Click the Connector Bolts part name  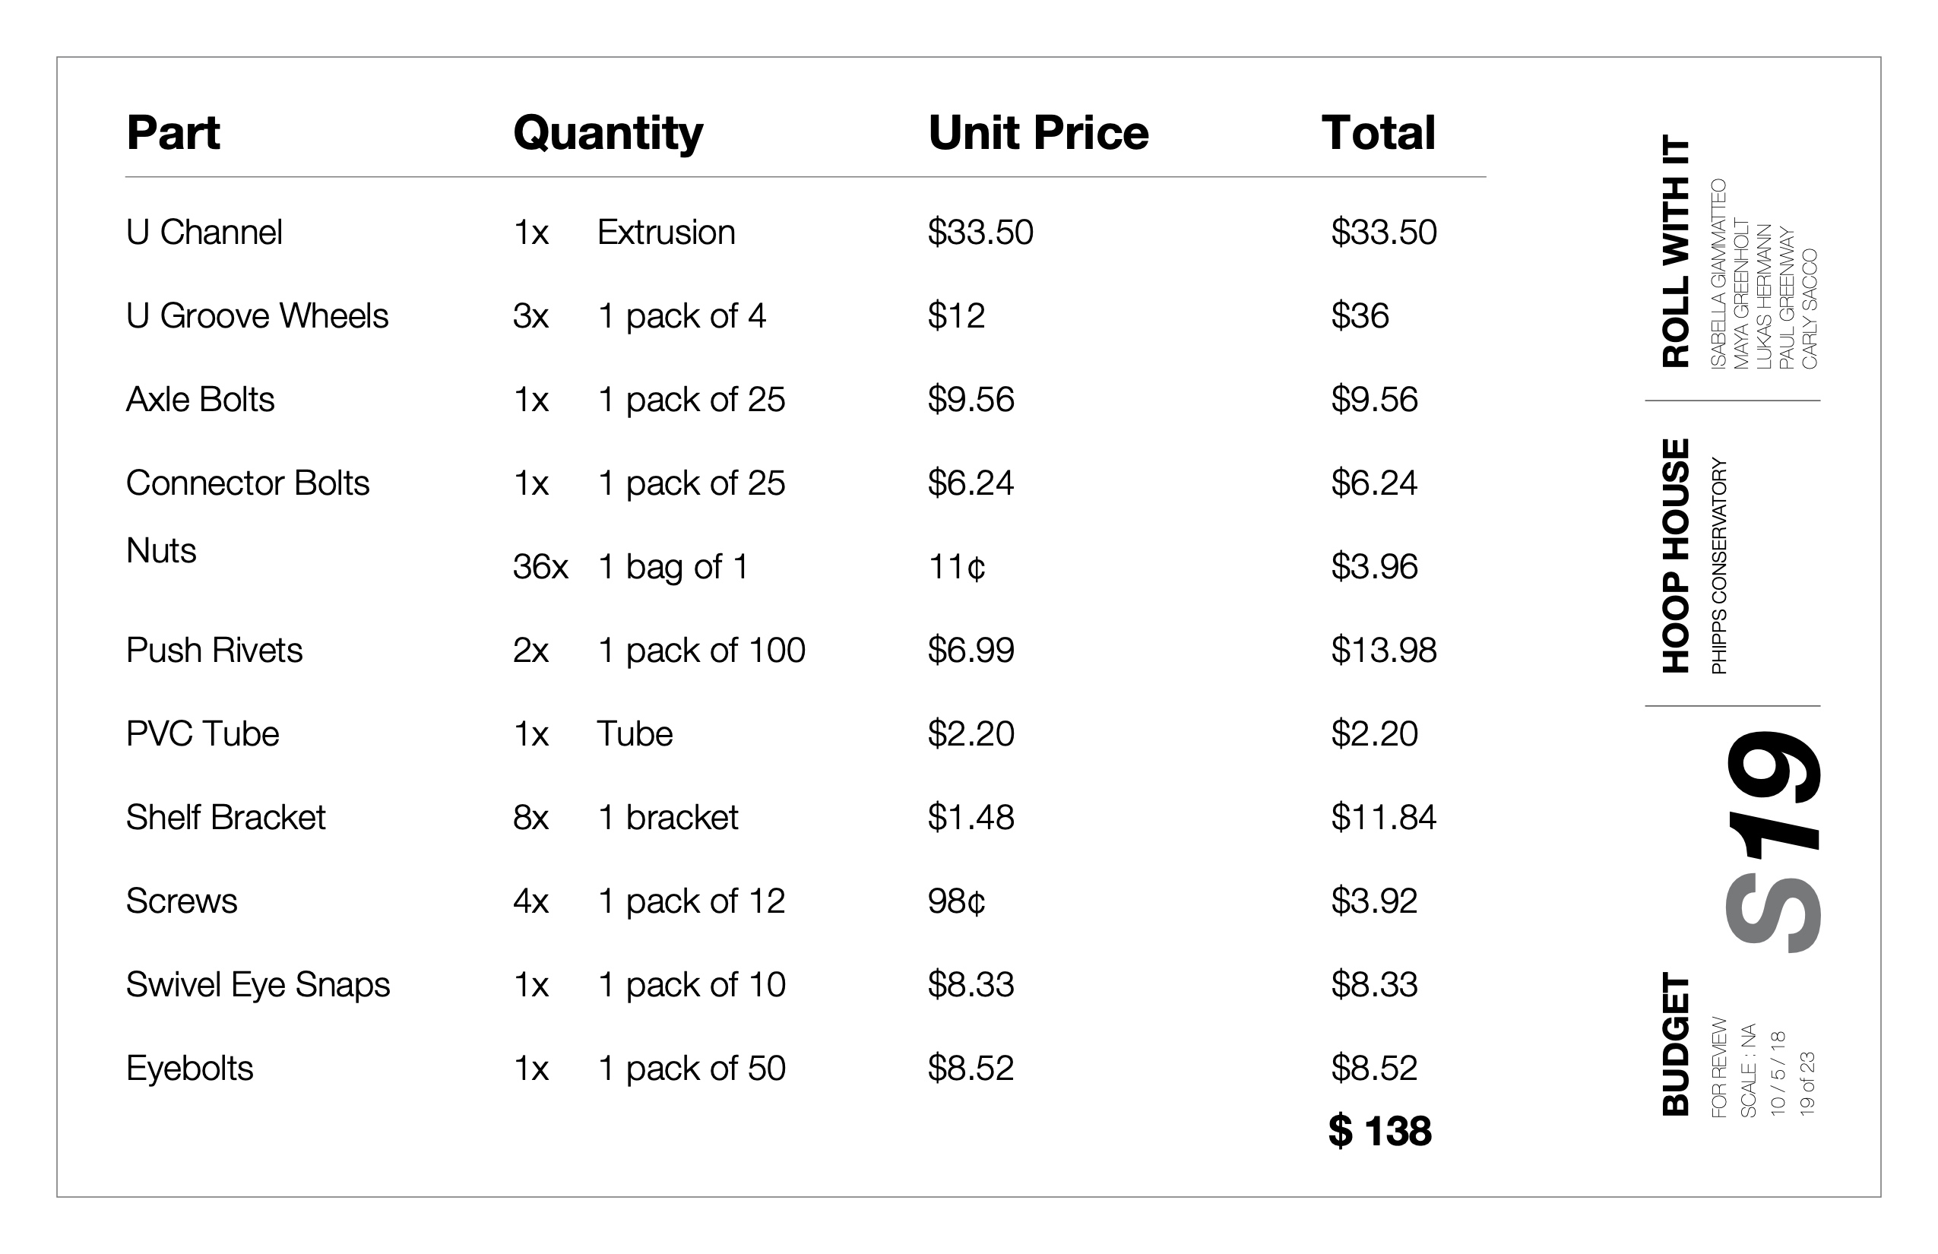[248, 483]
